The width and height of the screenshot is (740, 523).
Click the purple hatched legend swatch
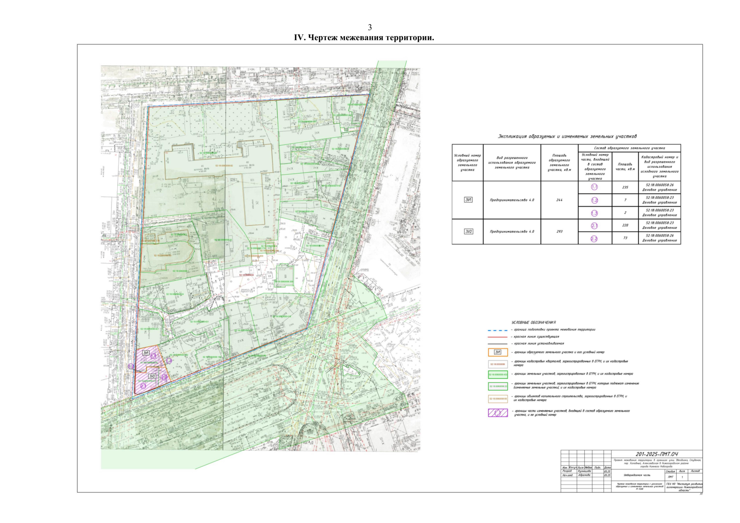click(x=498, y=412)
